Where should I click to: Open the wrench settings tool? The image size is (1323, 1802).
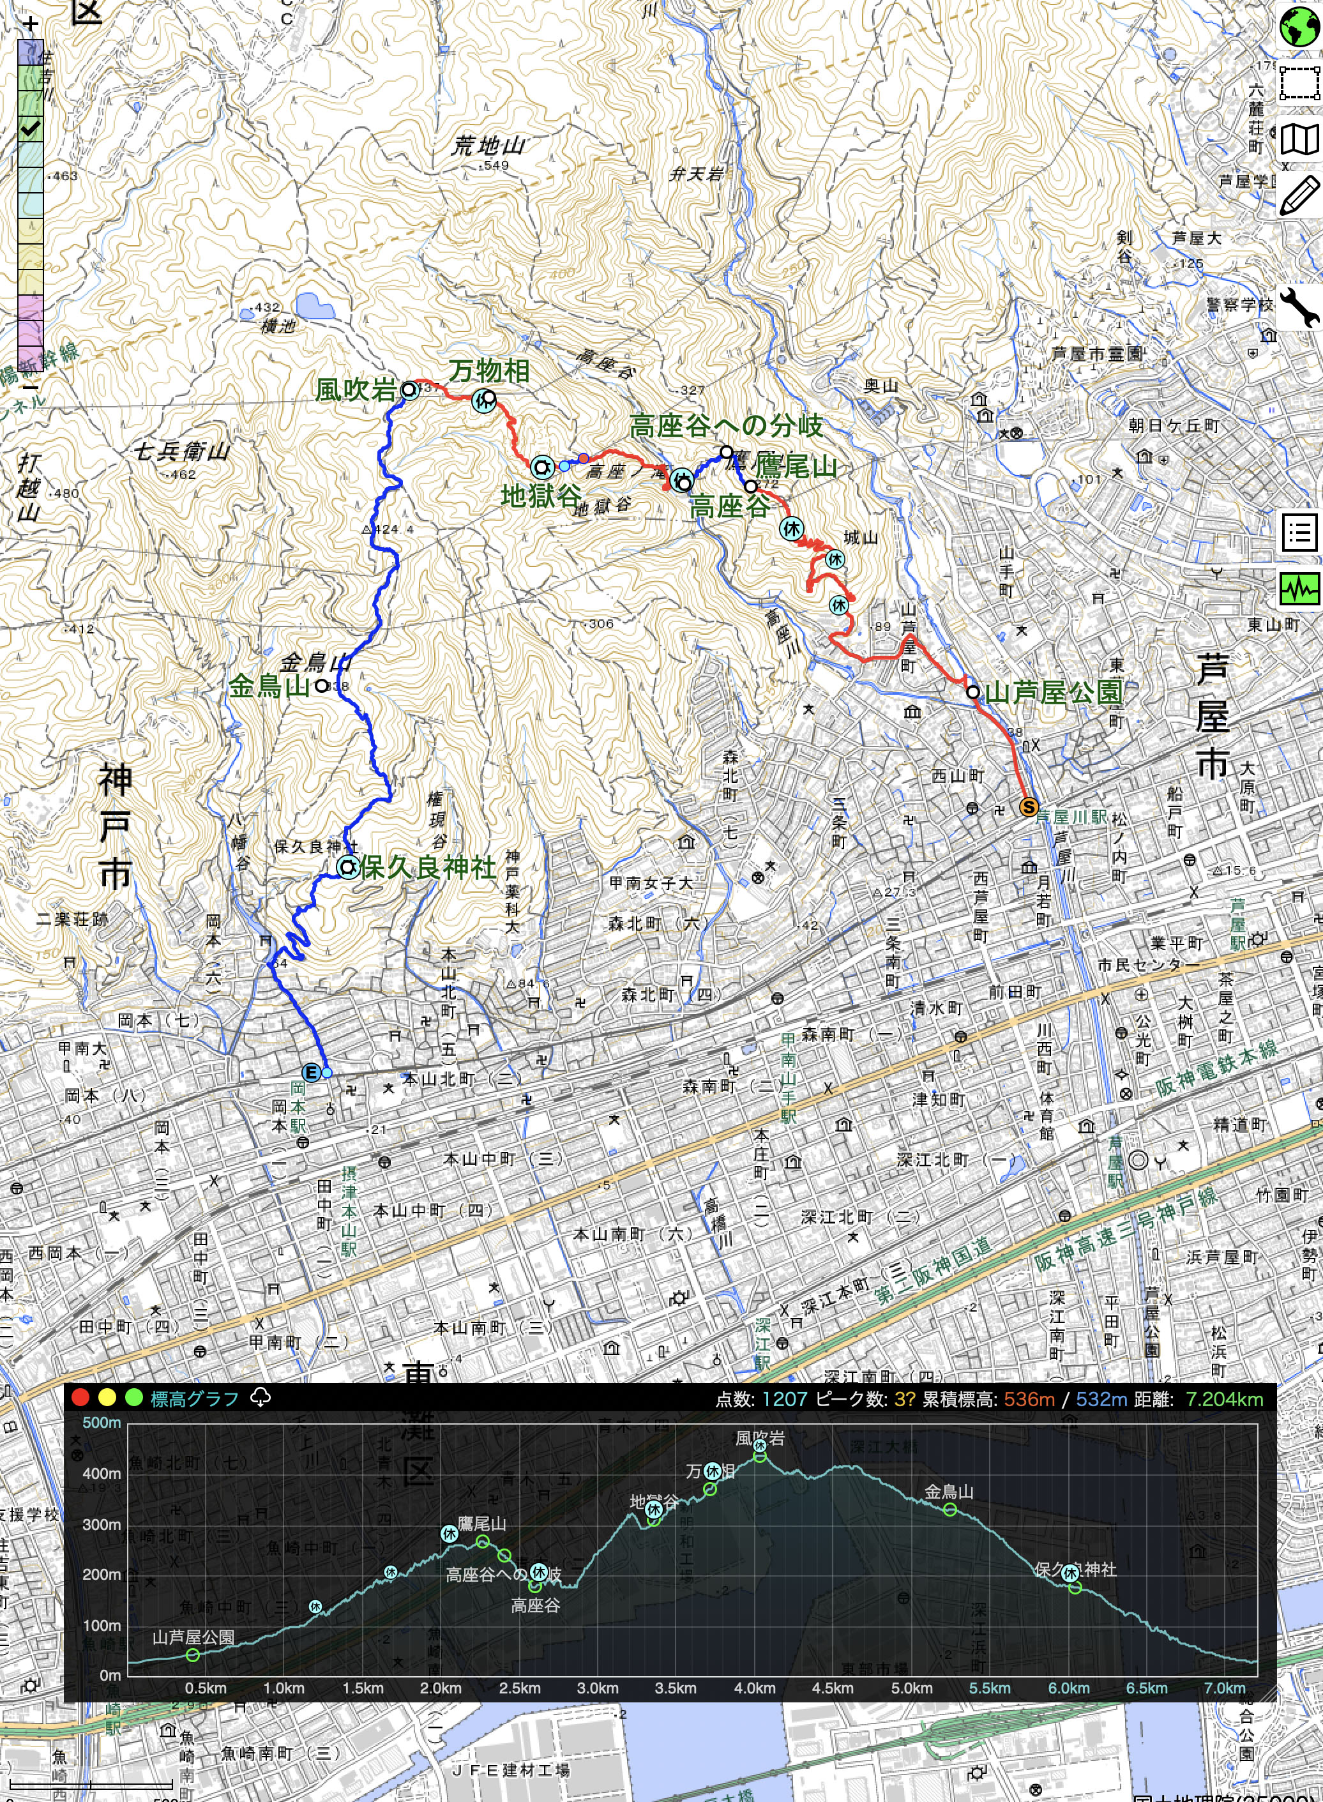(1299, 308)
